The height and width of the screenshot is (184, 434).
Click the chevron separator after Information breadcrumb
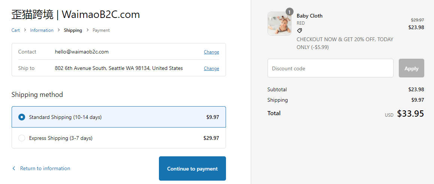point(59,30)
